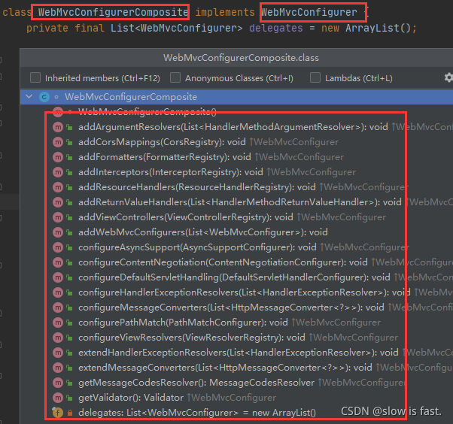This screenshot has height=424, width=453.
Task: Click the private lock icon on delegates field
Action: click(x=70, y=413)
